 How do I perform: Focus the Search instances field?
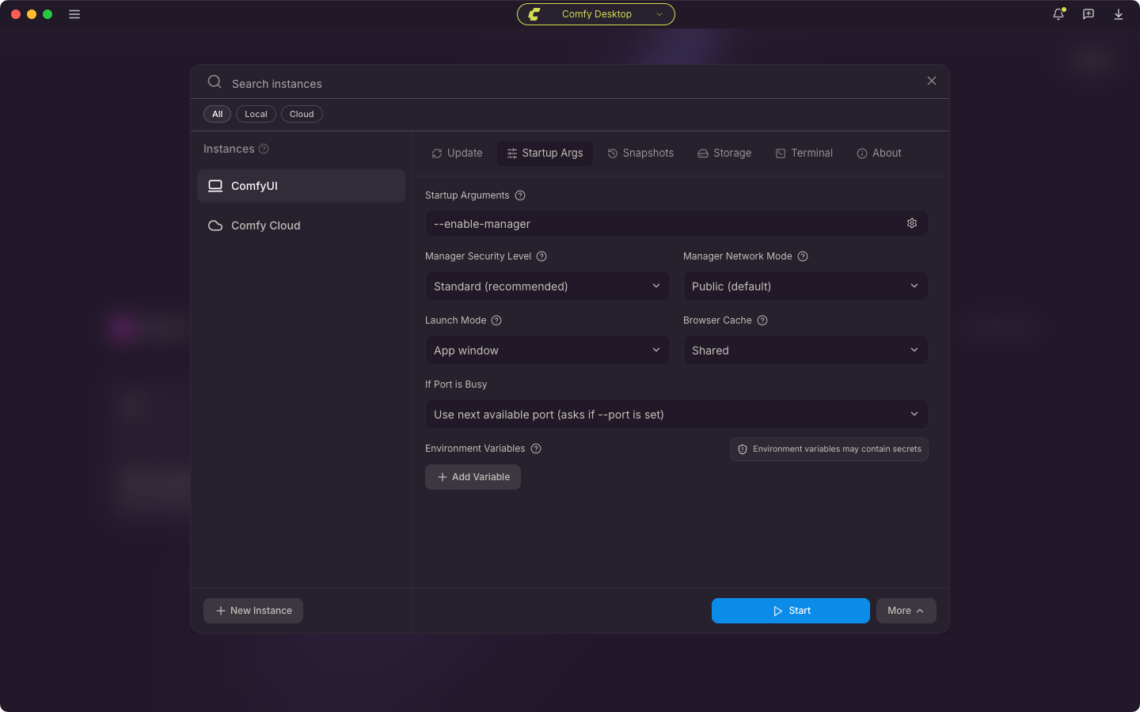pos(570,83)
